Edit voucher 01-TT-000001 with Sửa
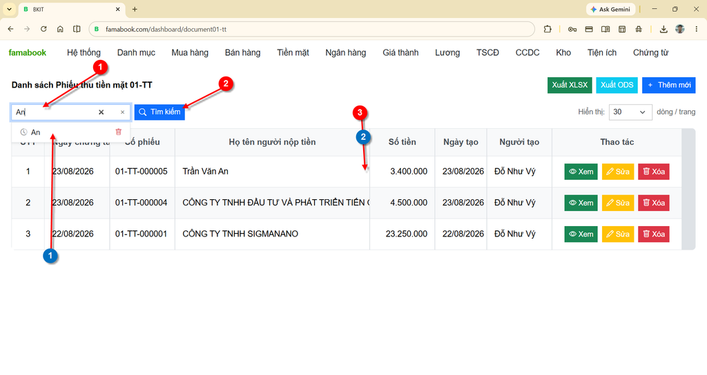 point(618,234)
